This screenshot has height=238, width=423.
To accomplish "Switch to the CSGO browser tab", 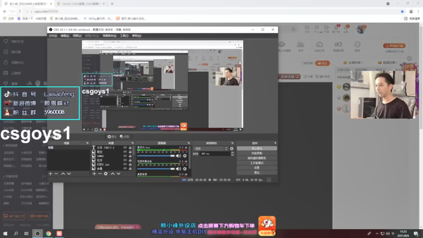I will click(x=81, y=4).
